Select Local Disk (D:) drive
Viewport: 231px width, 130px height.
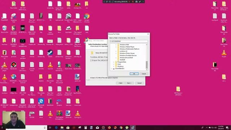pyautogui.click(x=119, y=69)
